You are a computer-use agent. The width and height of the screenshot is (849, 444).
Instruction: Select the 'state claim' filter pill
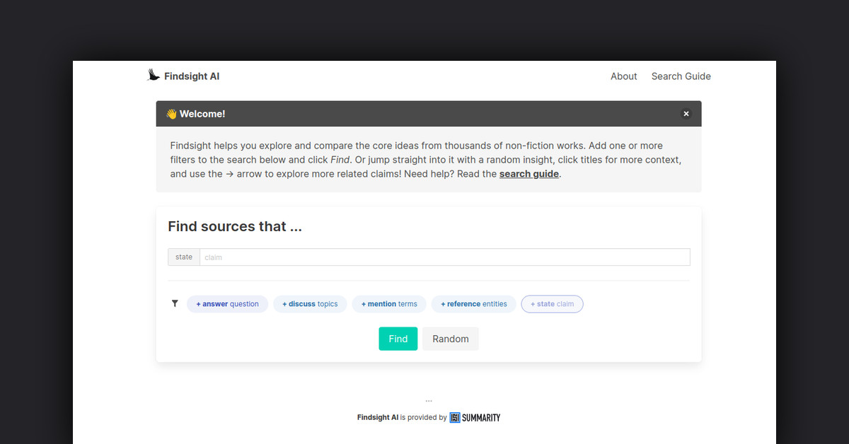click(552, 303)
